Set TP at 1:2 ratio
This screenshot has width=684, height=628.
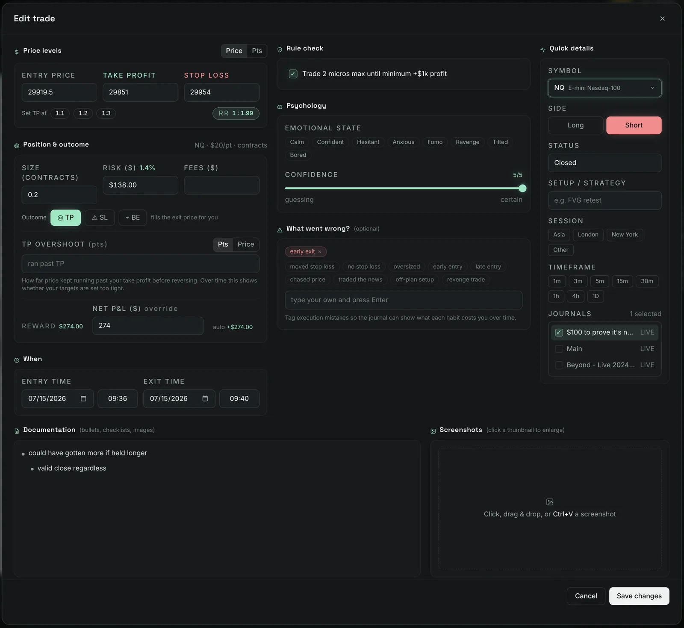tap(83, 113)
